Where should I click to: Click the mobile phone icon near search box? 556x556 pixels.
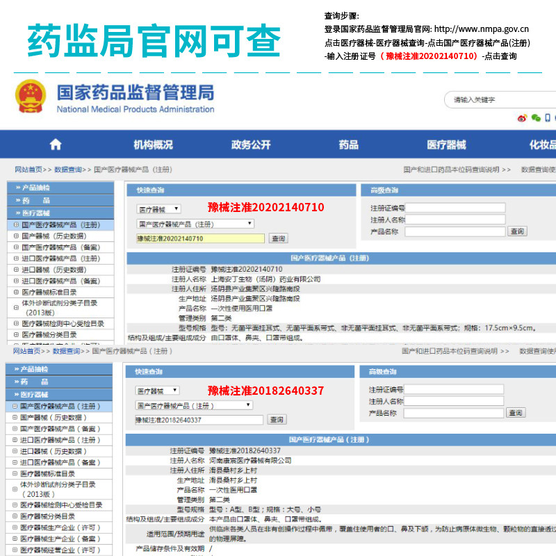548,117
